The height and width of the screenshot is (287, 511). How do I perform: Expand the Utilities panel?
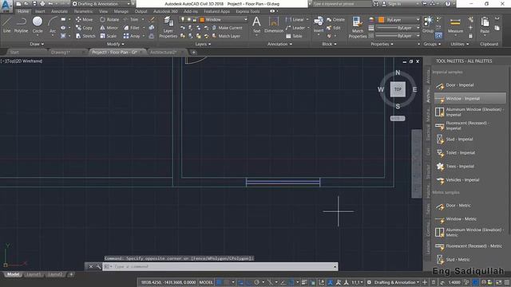[460, 44]
